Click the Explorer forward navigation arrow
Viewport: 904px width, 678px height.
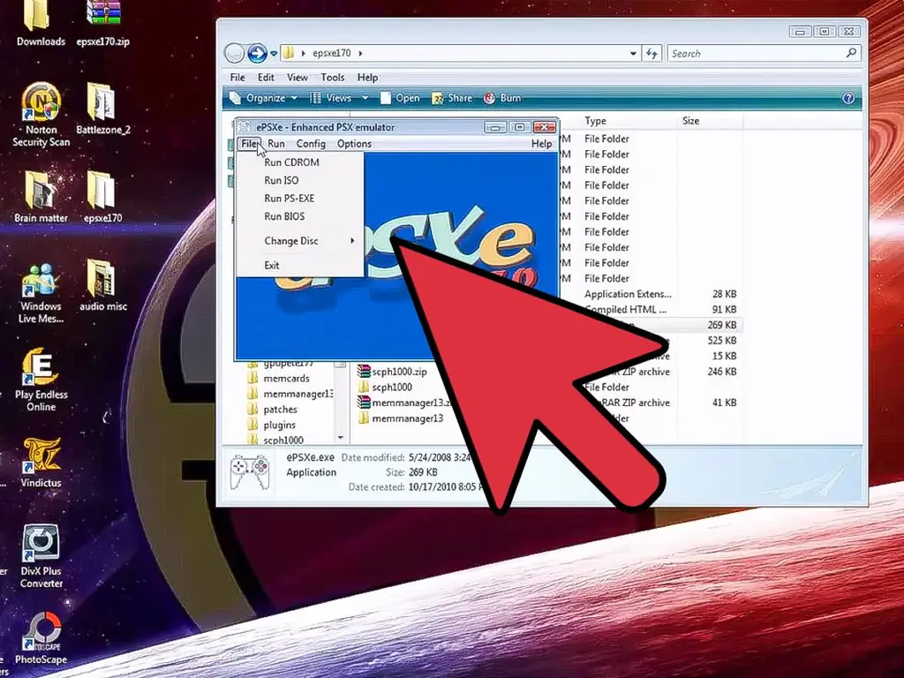[x=257, y=53]
